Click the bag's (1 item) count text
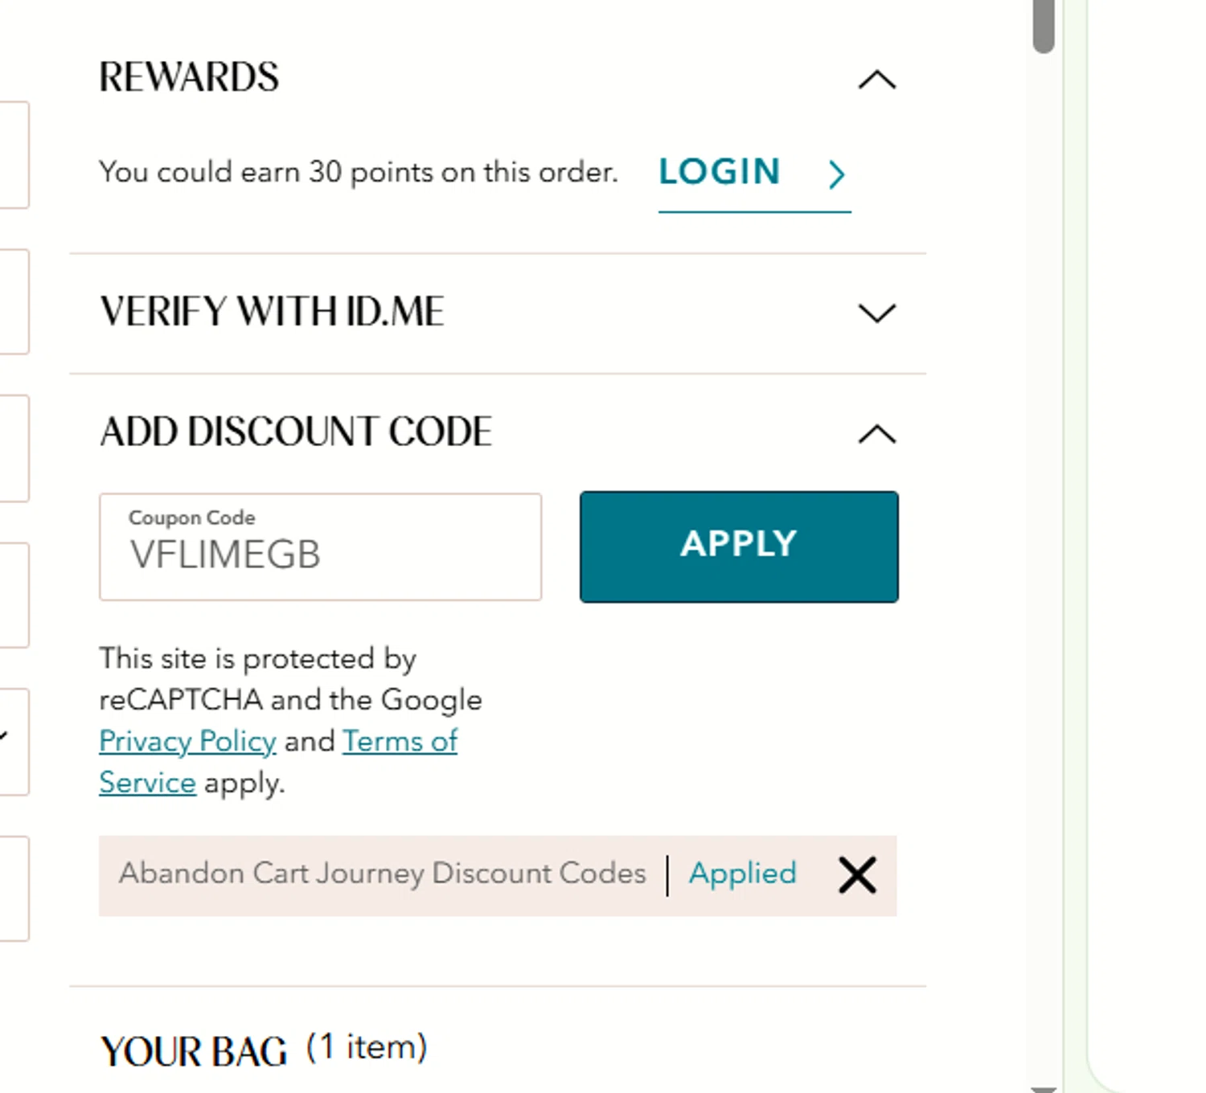This screenshot has height=1093, width=1206. (367, 1048)
